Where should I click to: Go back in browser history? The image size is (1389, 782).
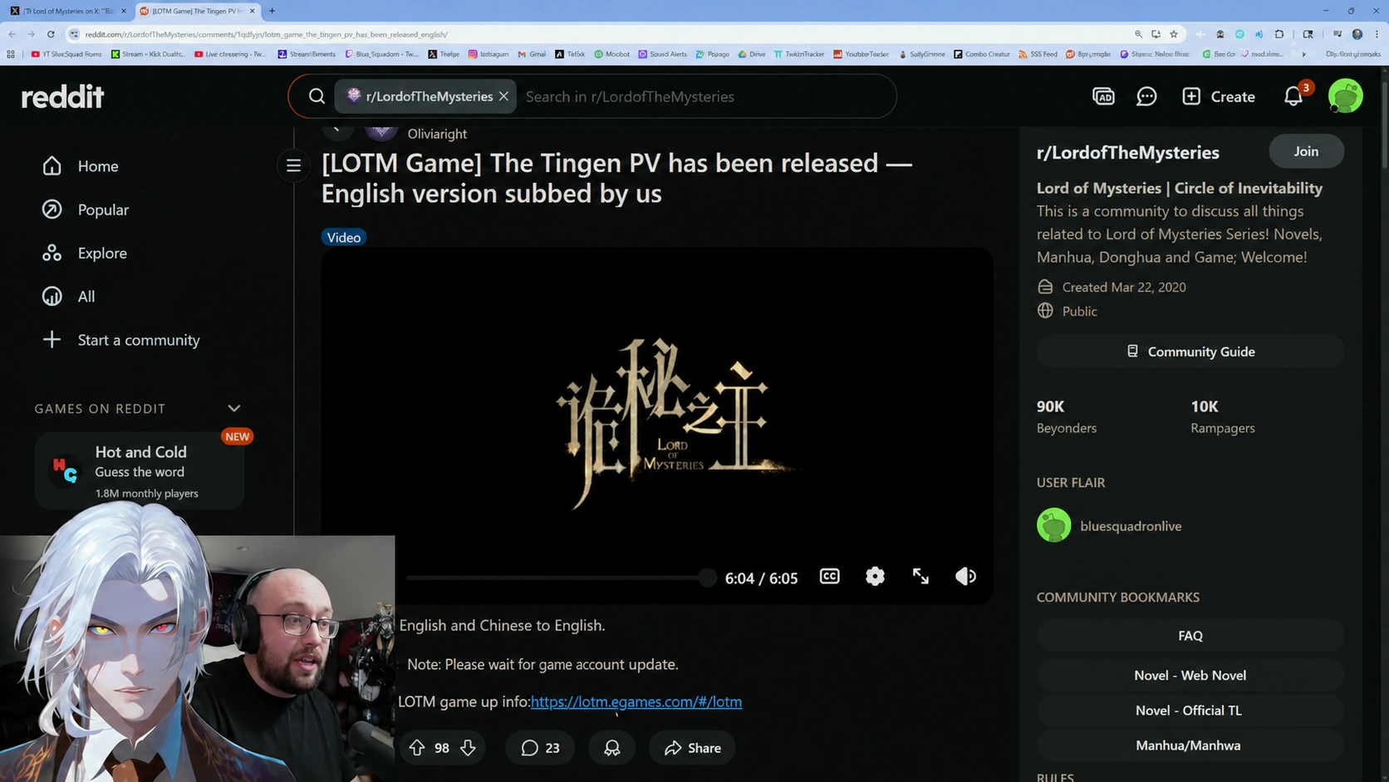tap(12, 34)
